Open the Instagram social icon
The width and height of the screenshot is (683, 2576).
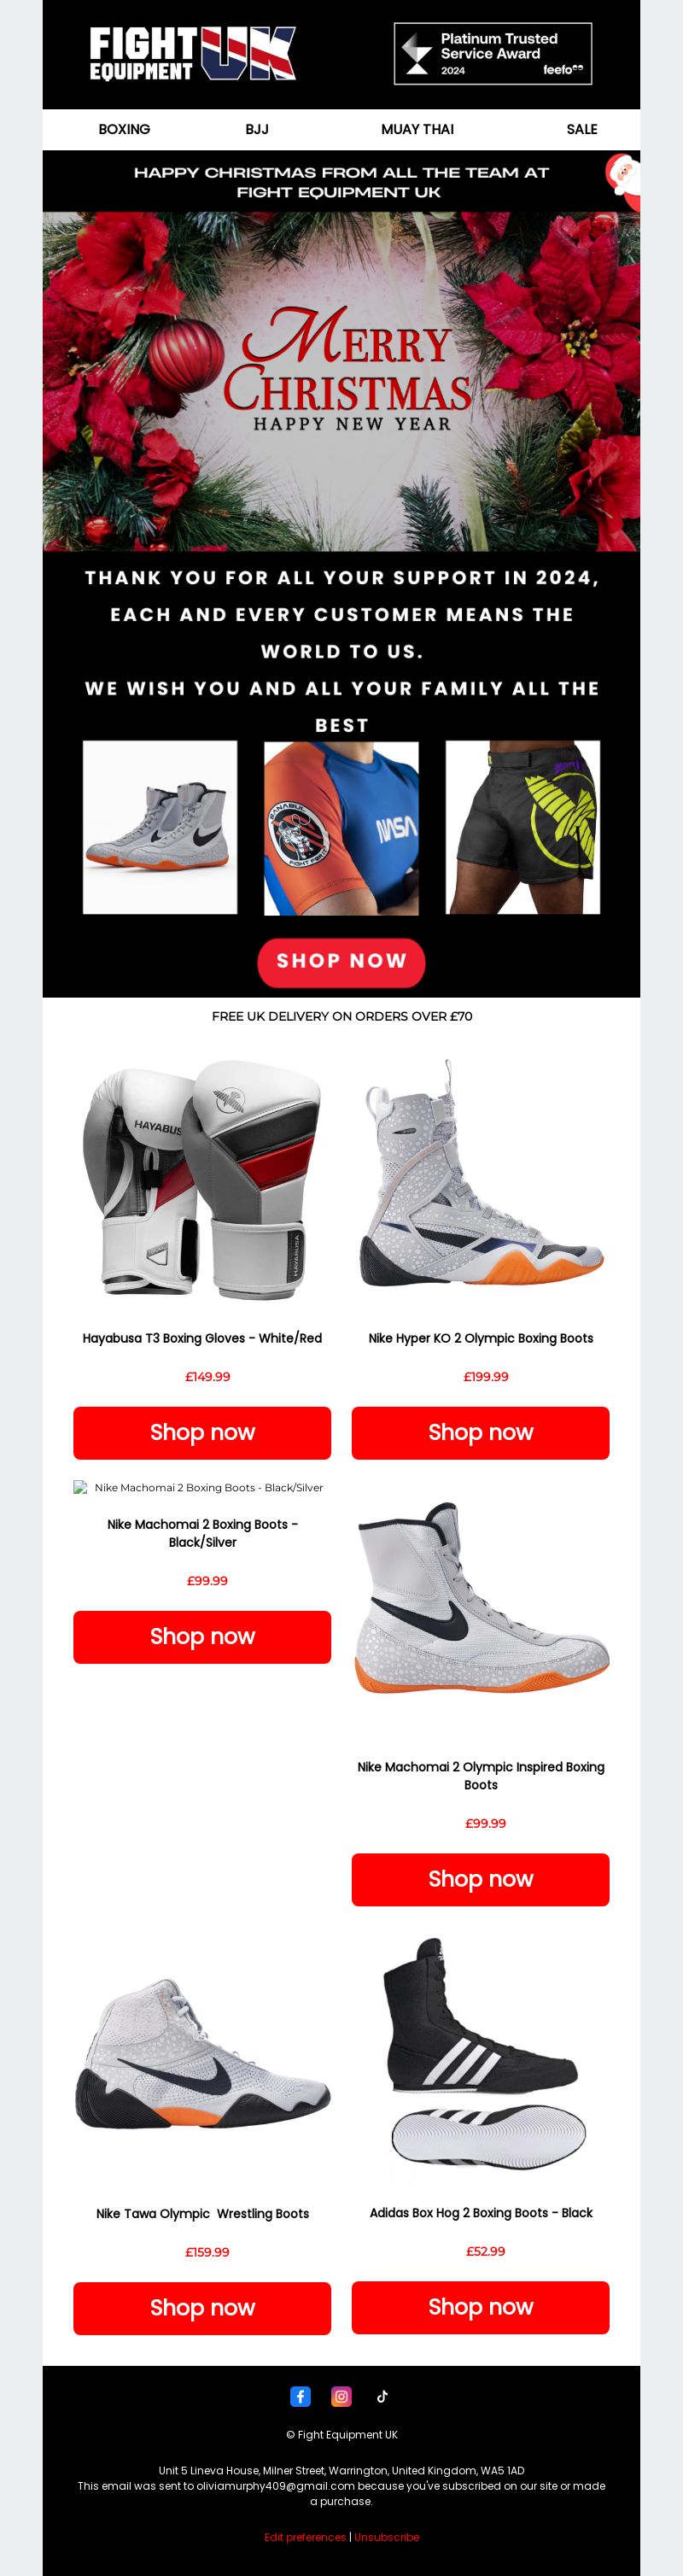coord(341,2396)
